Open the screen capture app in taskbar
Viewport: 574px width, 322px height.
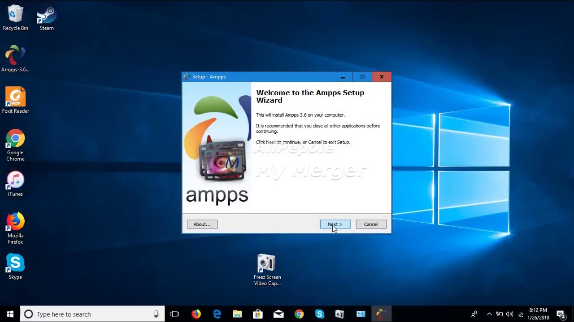tap(340, 314)
